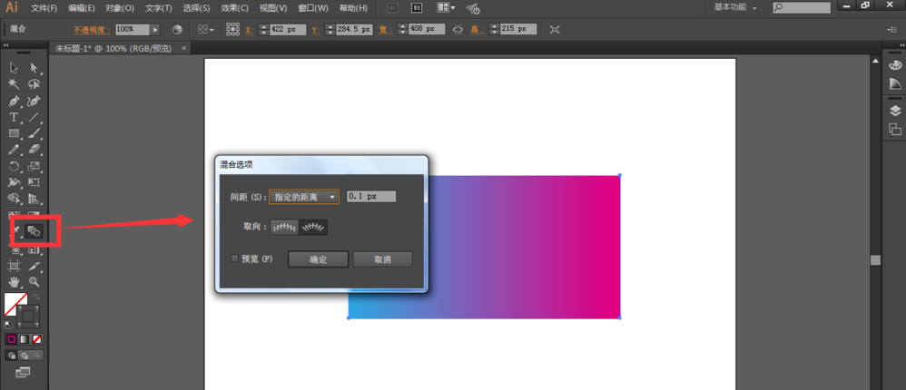Select the Pencil tool
This screenshot has width=906, height=390.
[15, 150]
